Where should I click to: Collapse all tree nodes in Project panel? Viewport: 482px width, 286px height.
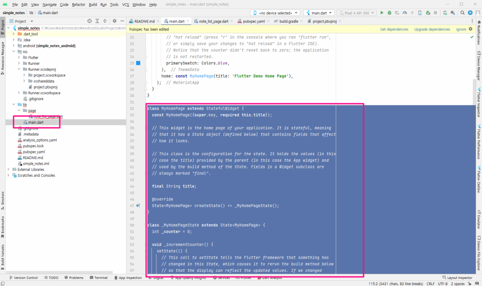(x=105, y=21)
